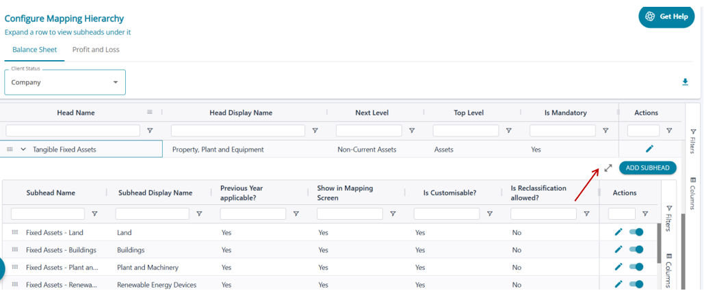704x308 pixels.
Task: Collapse the Tangible Fixed Assets row
Action: [x=23, y=149]
